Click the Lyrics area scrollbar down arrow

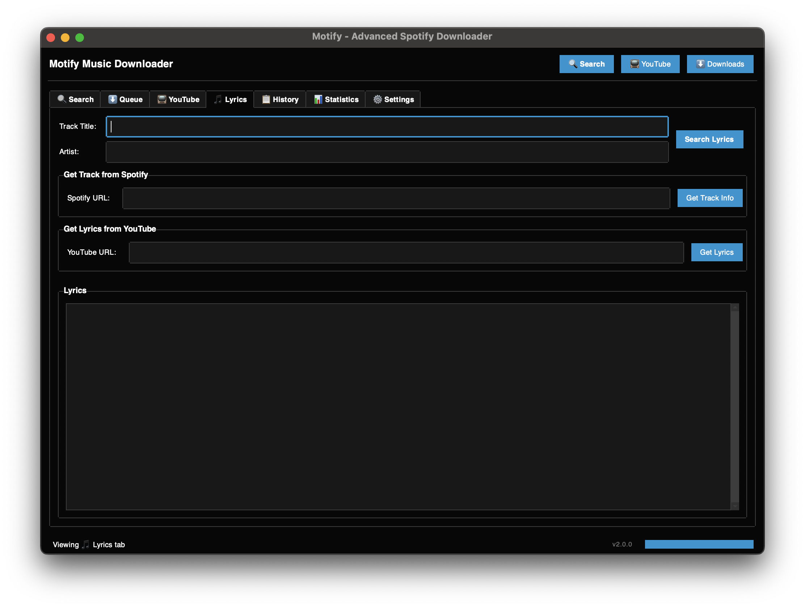click(735, 506)
